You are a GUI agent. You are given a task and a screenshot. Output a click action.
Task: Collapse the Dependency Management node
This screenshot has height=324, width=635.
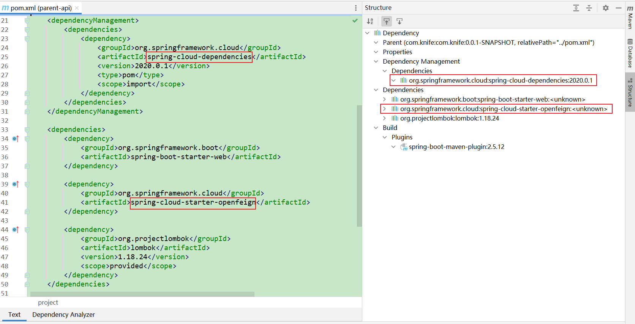point(376,61)
